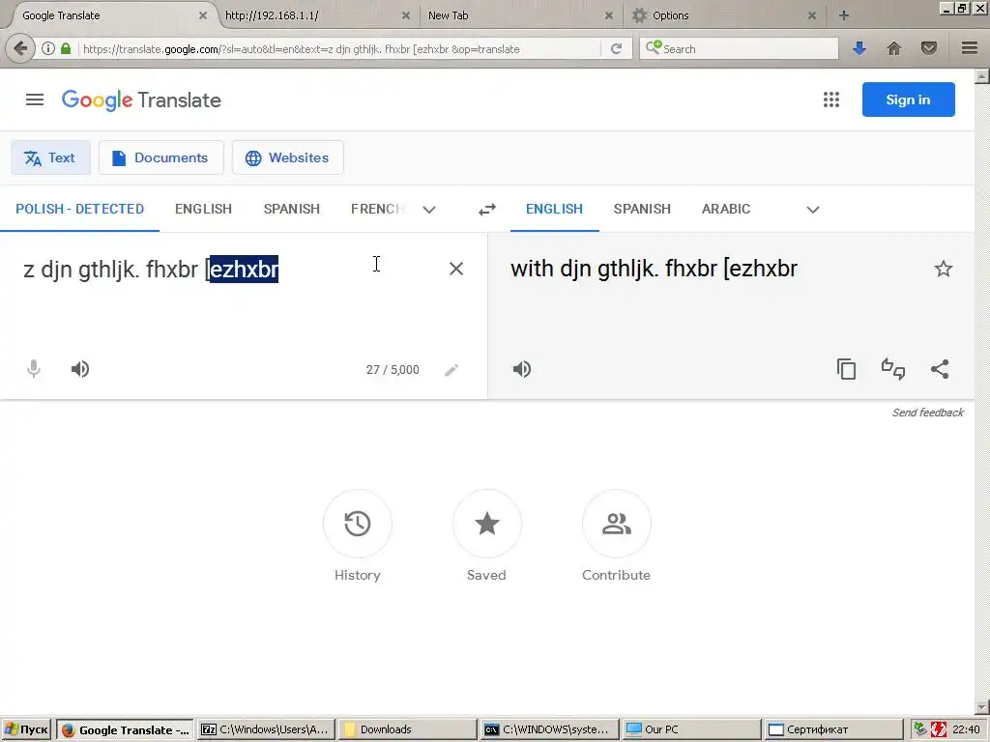The width and height of the screenshot is (990, 742).
Task: Reload the current page
Action: (616, 48)
